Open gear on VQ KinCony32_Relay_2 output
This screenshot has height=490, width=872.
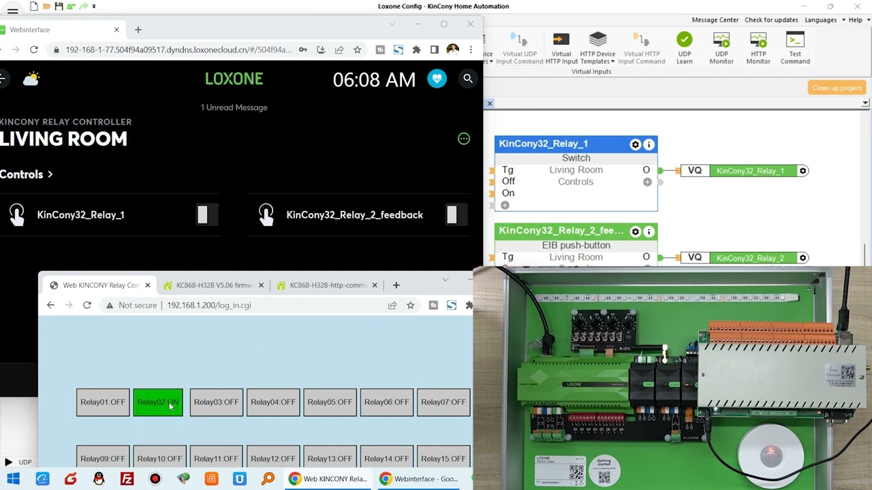(x=803, y=258)
